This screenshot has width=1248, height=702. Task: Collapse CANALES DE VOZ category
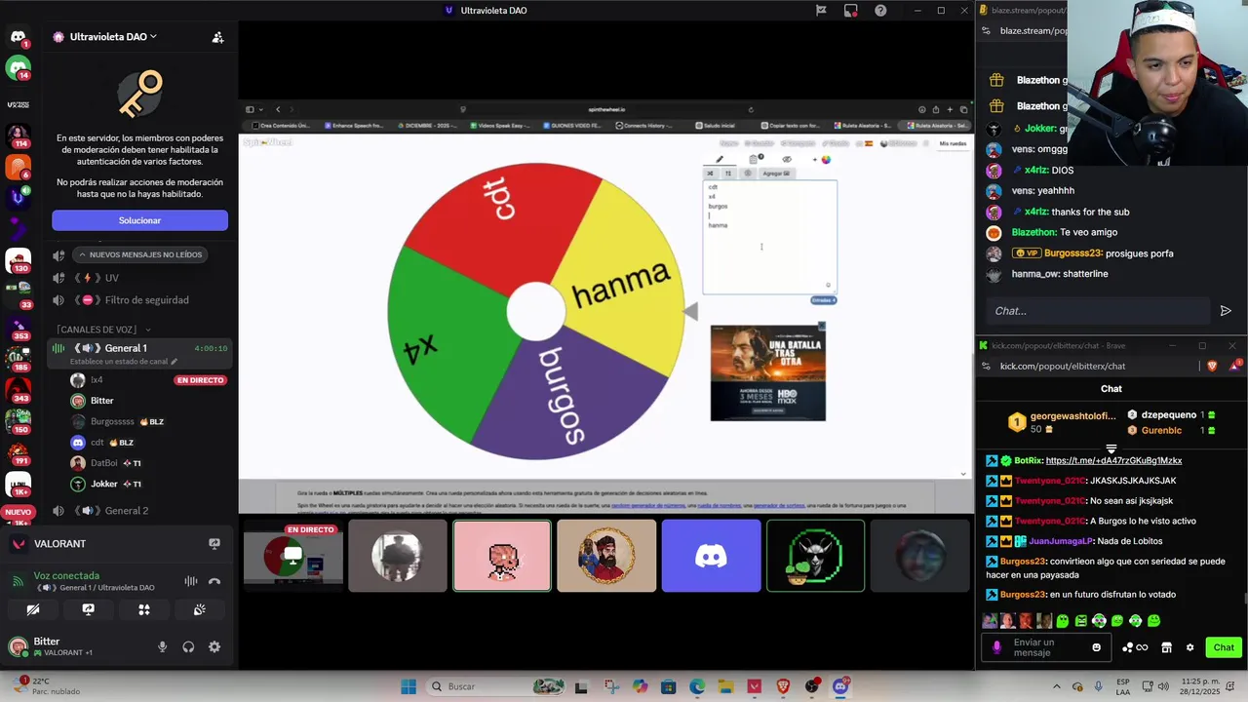(x=103, y=330)
